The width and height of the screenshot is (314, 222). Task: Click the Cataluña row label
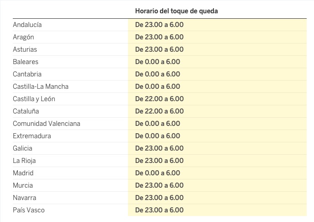(x=26, y=111)
